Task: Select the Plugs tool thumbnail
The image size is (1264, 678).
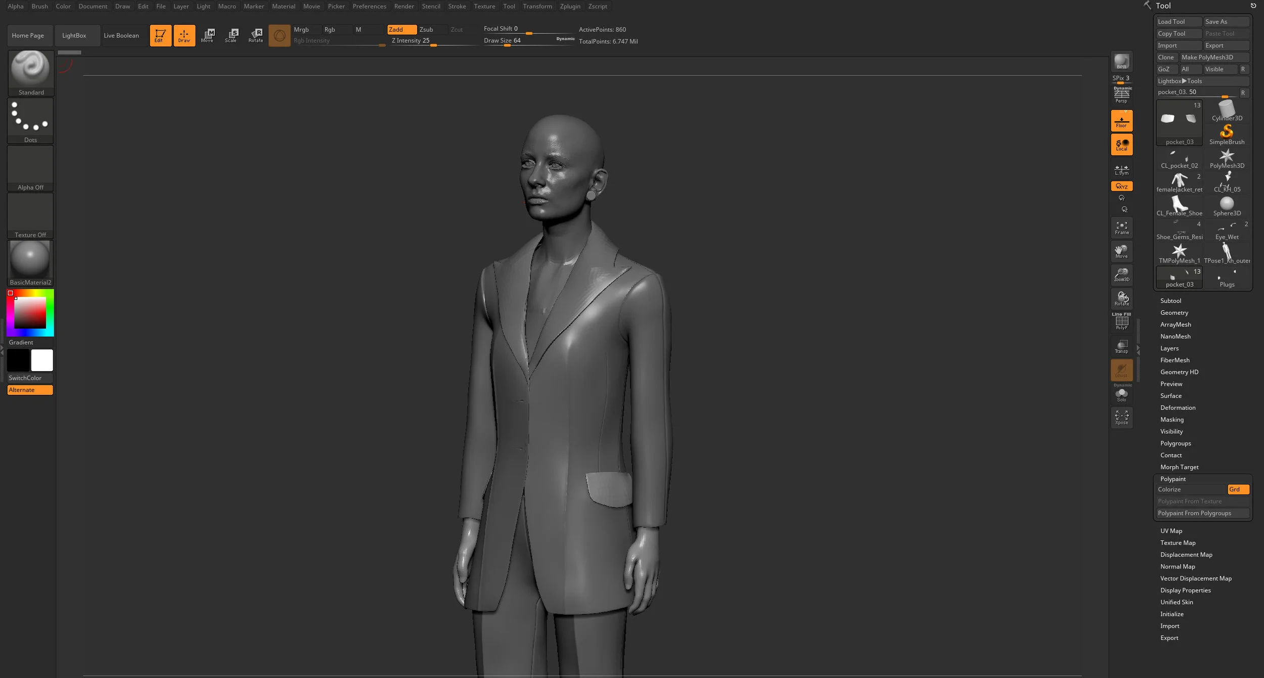Action: tap(1227, 277)
